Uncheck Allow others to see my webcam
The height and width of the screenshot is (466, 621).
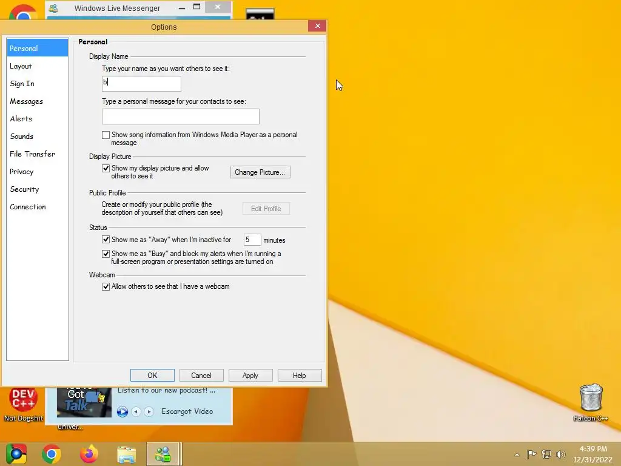(106, 286)
